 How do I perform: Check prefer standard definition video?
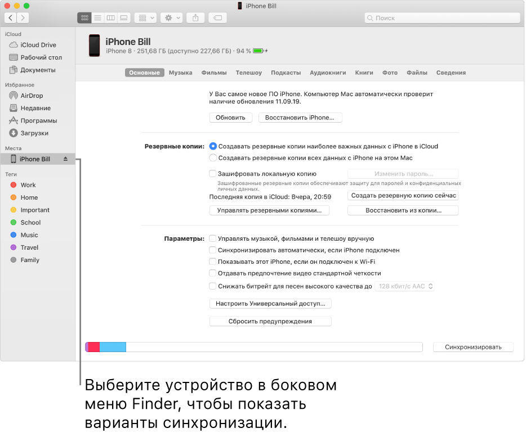(x=212, y=273)
